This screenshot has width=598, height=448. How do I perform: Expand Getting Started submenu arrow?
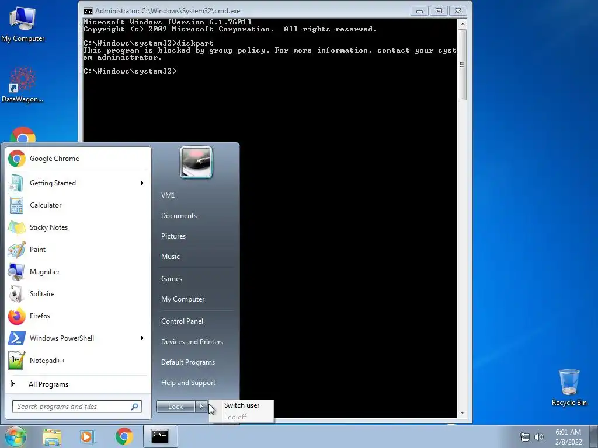coord(142,183)
